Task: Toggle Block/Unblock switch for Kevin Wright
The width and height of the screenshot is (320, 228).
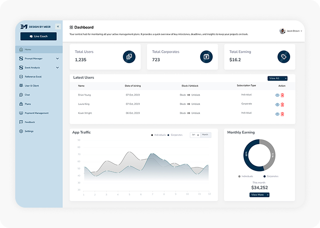Action: (188, 113)
